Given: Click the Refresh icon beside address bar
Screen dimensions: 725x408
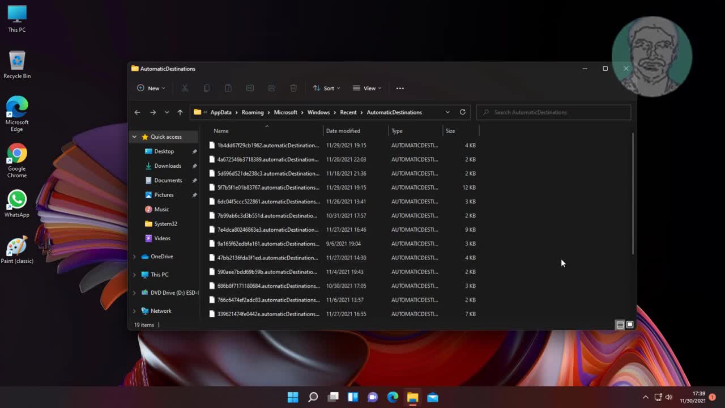Looking at the screenshot, I should tap(462, 112).
